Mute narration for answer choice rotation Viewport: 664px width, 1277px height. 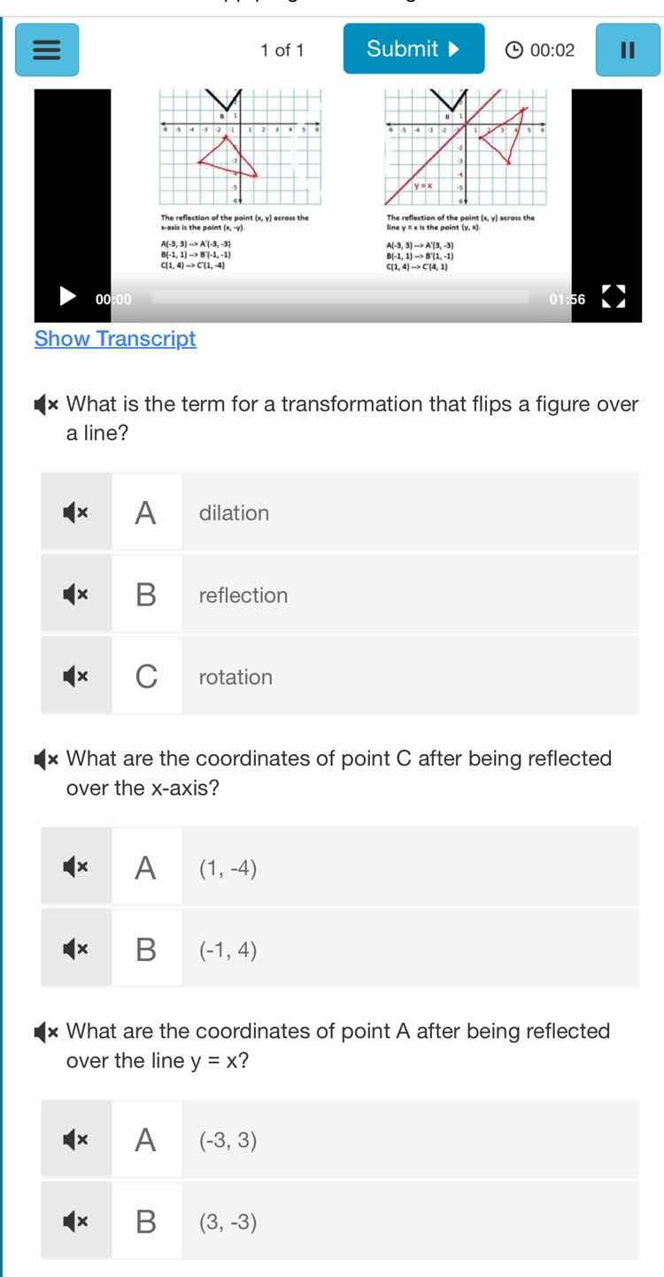pos(75,676)
